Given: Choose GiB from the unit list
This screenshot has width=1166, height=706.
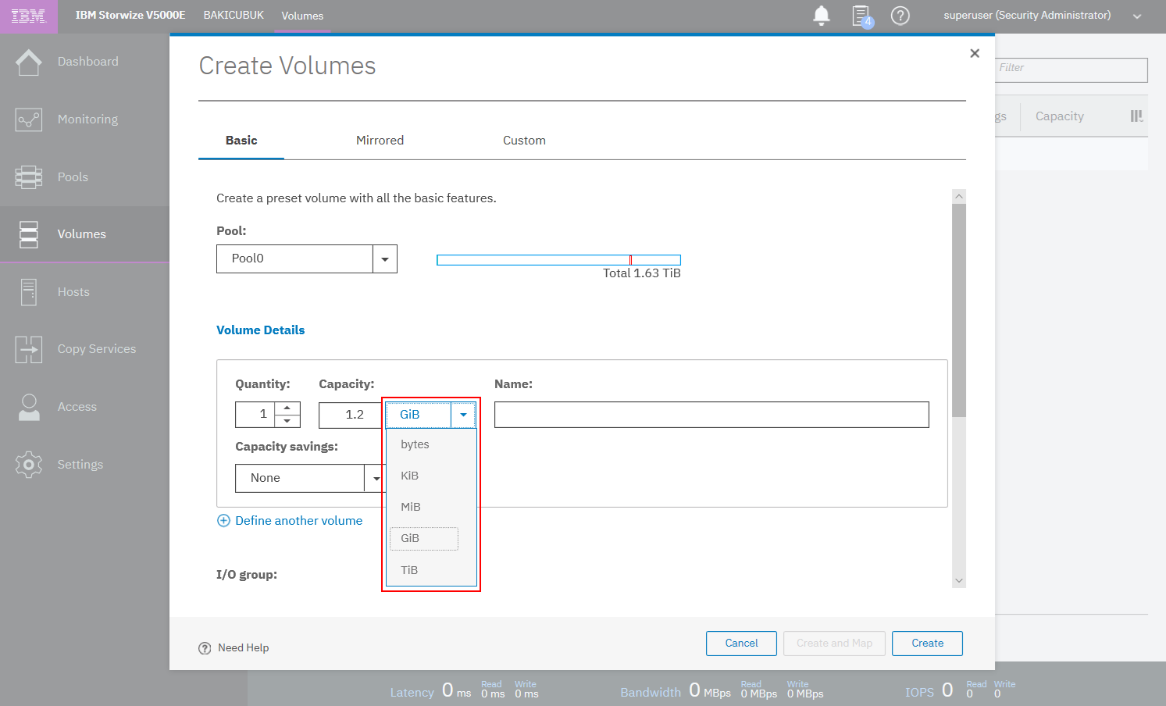Looking at the screenshot, I should point(424,538).
